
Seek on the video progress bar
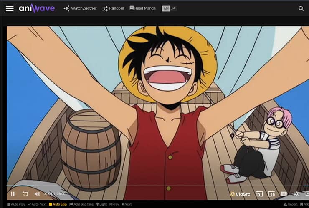click(158, 186)
